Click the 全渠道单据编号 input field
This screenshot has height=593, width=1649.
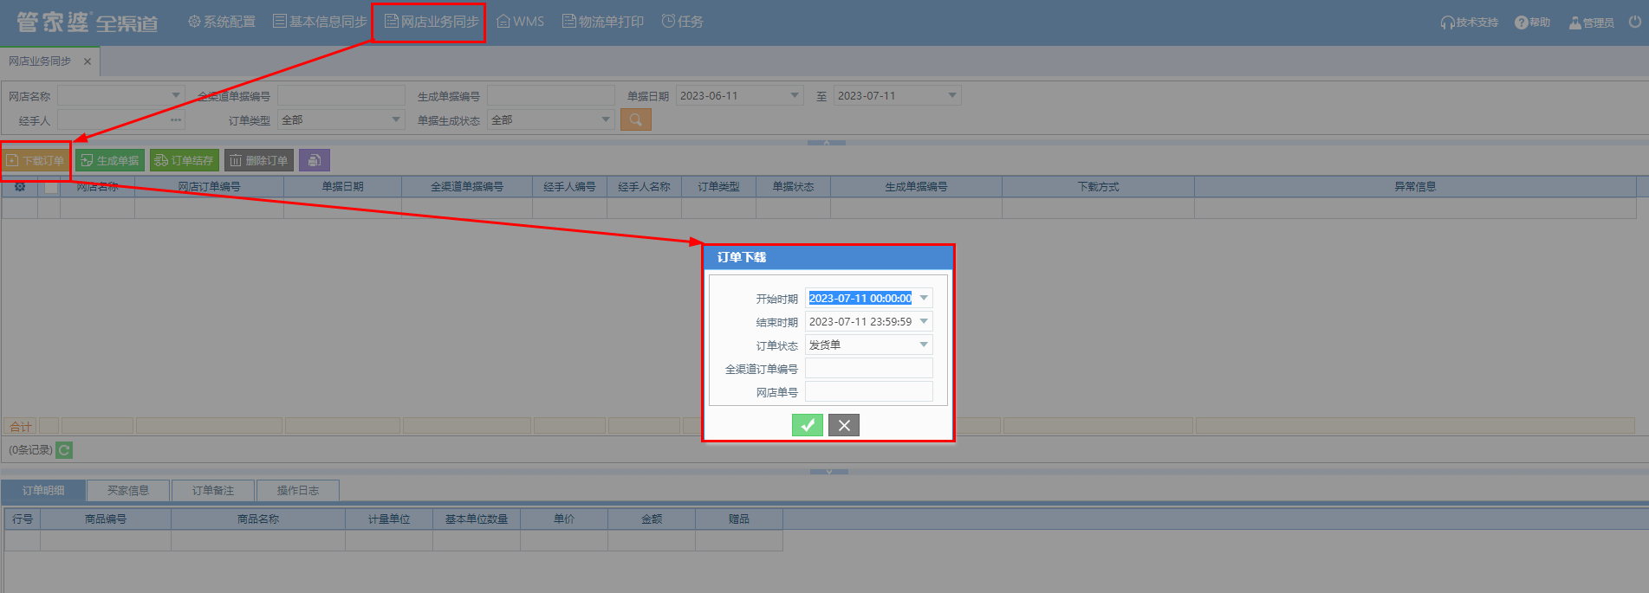pyautogui.click(x=341, y=95)
